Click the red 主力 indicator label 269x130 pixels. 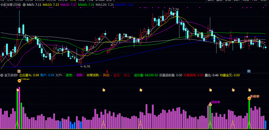click(118, 75)
